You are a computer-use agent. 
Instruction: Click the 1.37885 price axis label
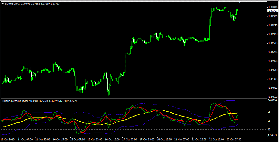pyautogui.click(x=273, y=7)
